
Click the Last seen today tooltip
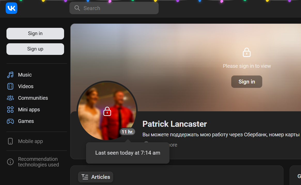(x=128, y=153)
